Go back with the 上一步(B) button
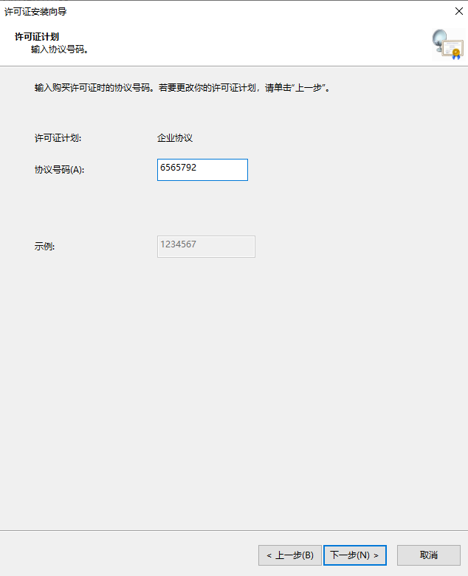Viewport: 468px width, 576px height. coord(289,555)
